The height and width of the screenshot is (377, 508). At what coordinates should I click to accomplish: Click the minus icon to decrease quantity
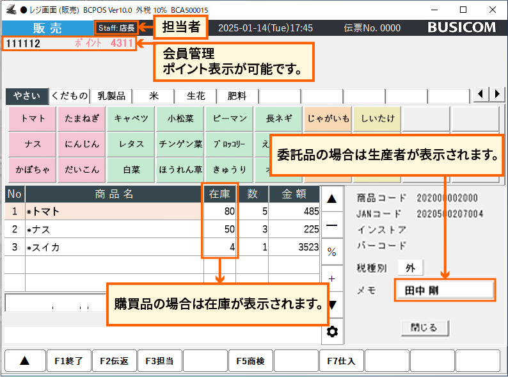[x=332, y=225]
